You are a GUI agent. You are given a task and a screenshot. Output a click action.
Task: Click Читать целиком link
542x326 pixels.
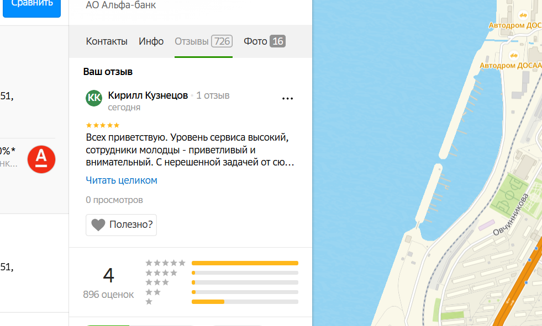pos(122,180)
